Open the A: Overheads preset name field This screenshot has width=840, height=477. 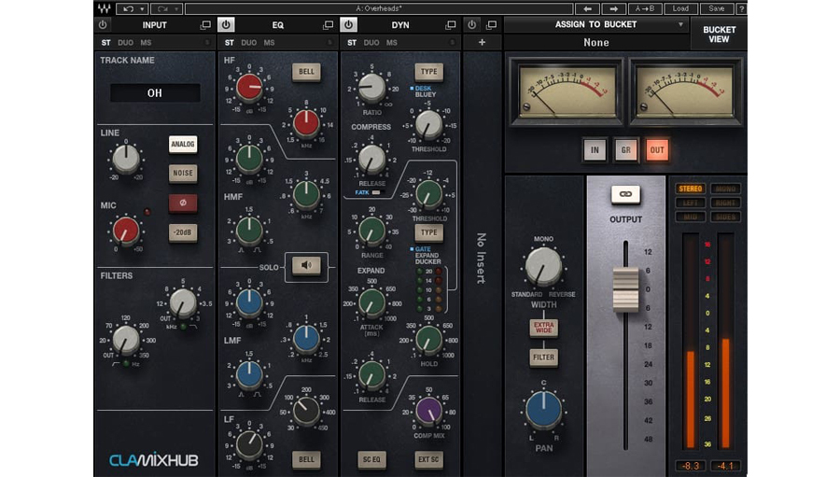pos(379,8)
